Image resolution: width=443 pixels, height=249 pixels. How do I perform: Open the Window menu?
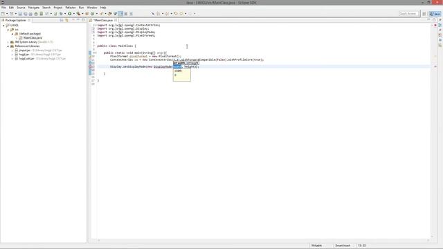92,8
